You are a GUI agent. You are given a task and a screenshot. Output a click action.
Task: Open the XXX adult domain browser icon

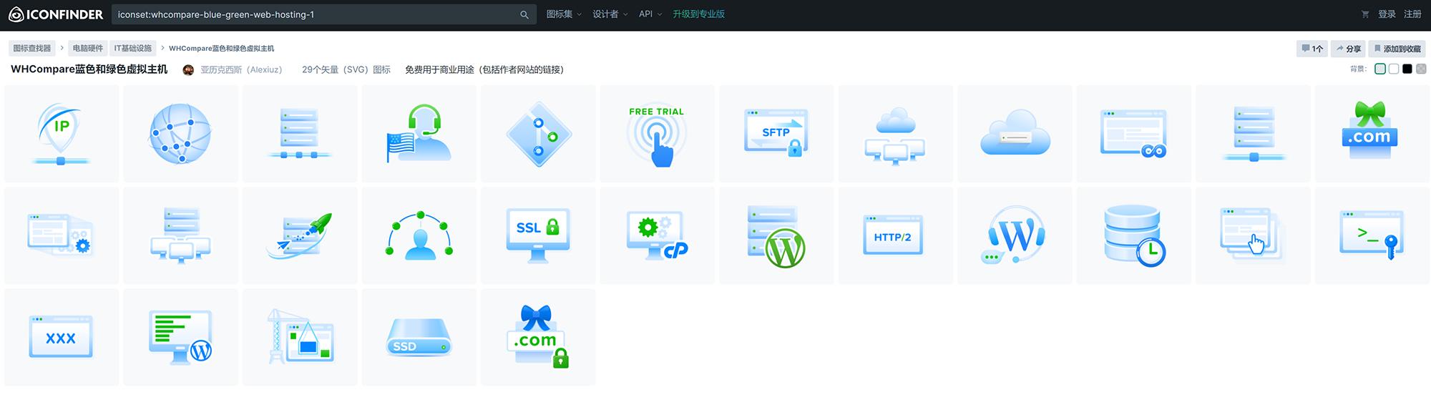tap(62, 337)
